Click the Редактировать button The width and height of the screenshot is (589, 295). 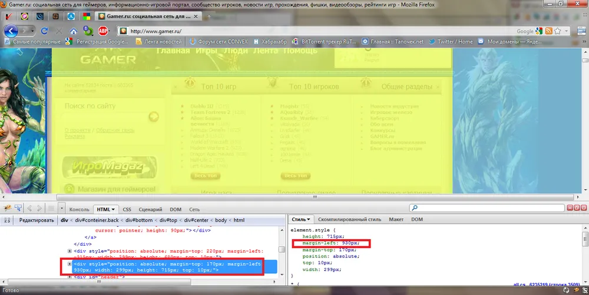click(x=36, y=220)
